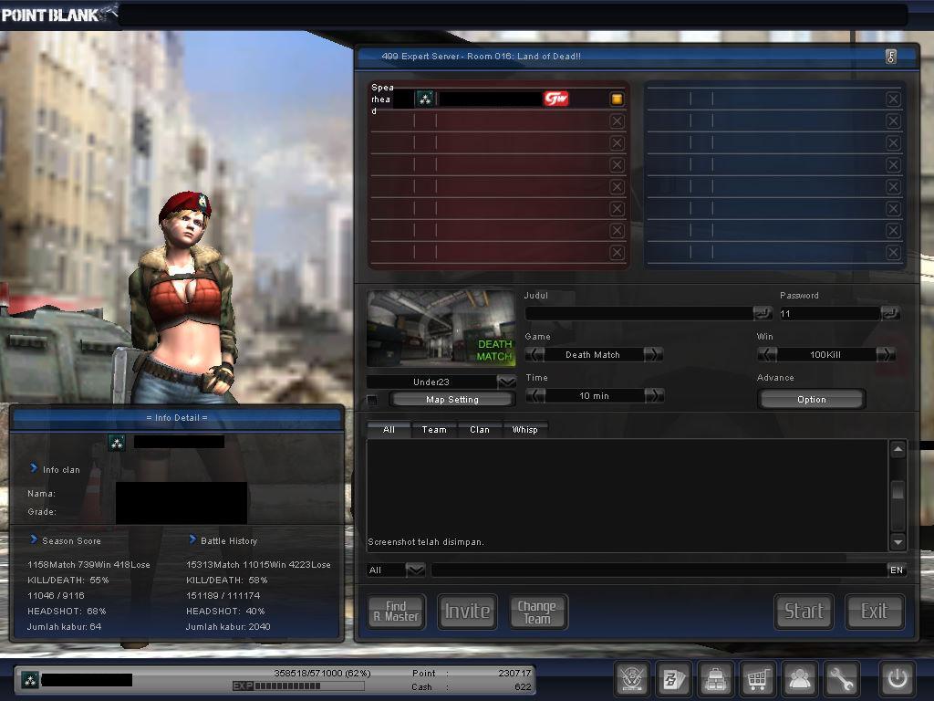Decrease Win condition with left arrow
This screenshot has height=701, width=934.
[x=767, y=355]
